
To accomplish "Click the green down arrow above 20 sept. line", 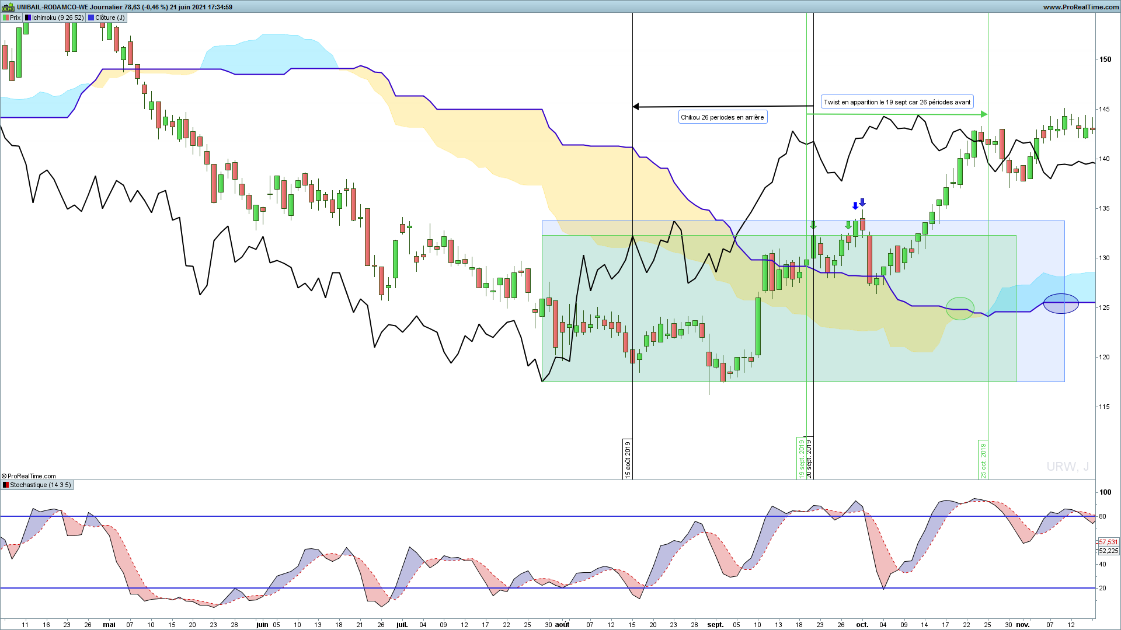I will click(x=813, y=225).
